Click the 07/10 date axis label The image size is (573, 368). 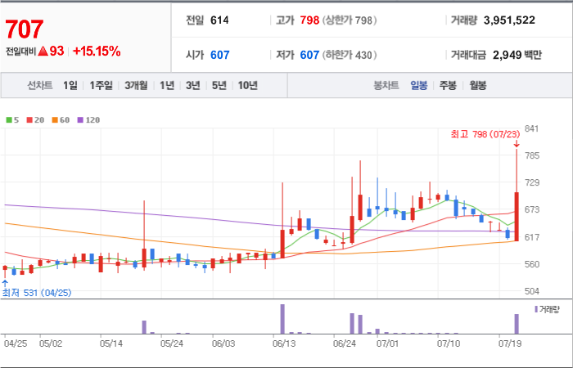pyautogui.click(x=449, y=343)
